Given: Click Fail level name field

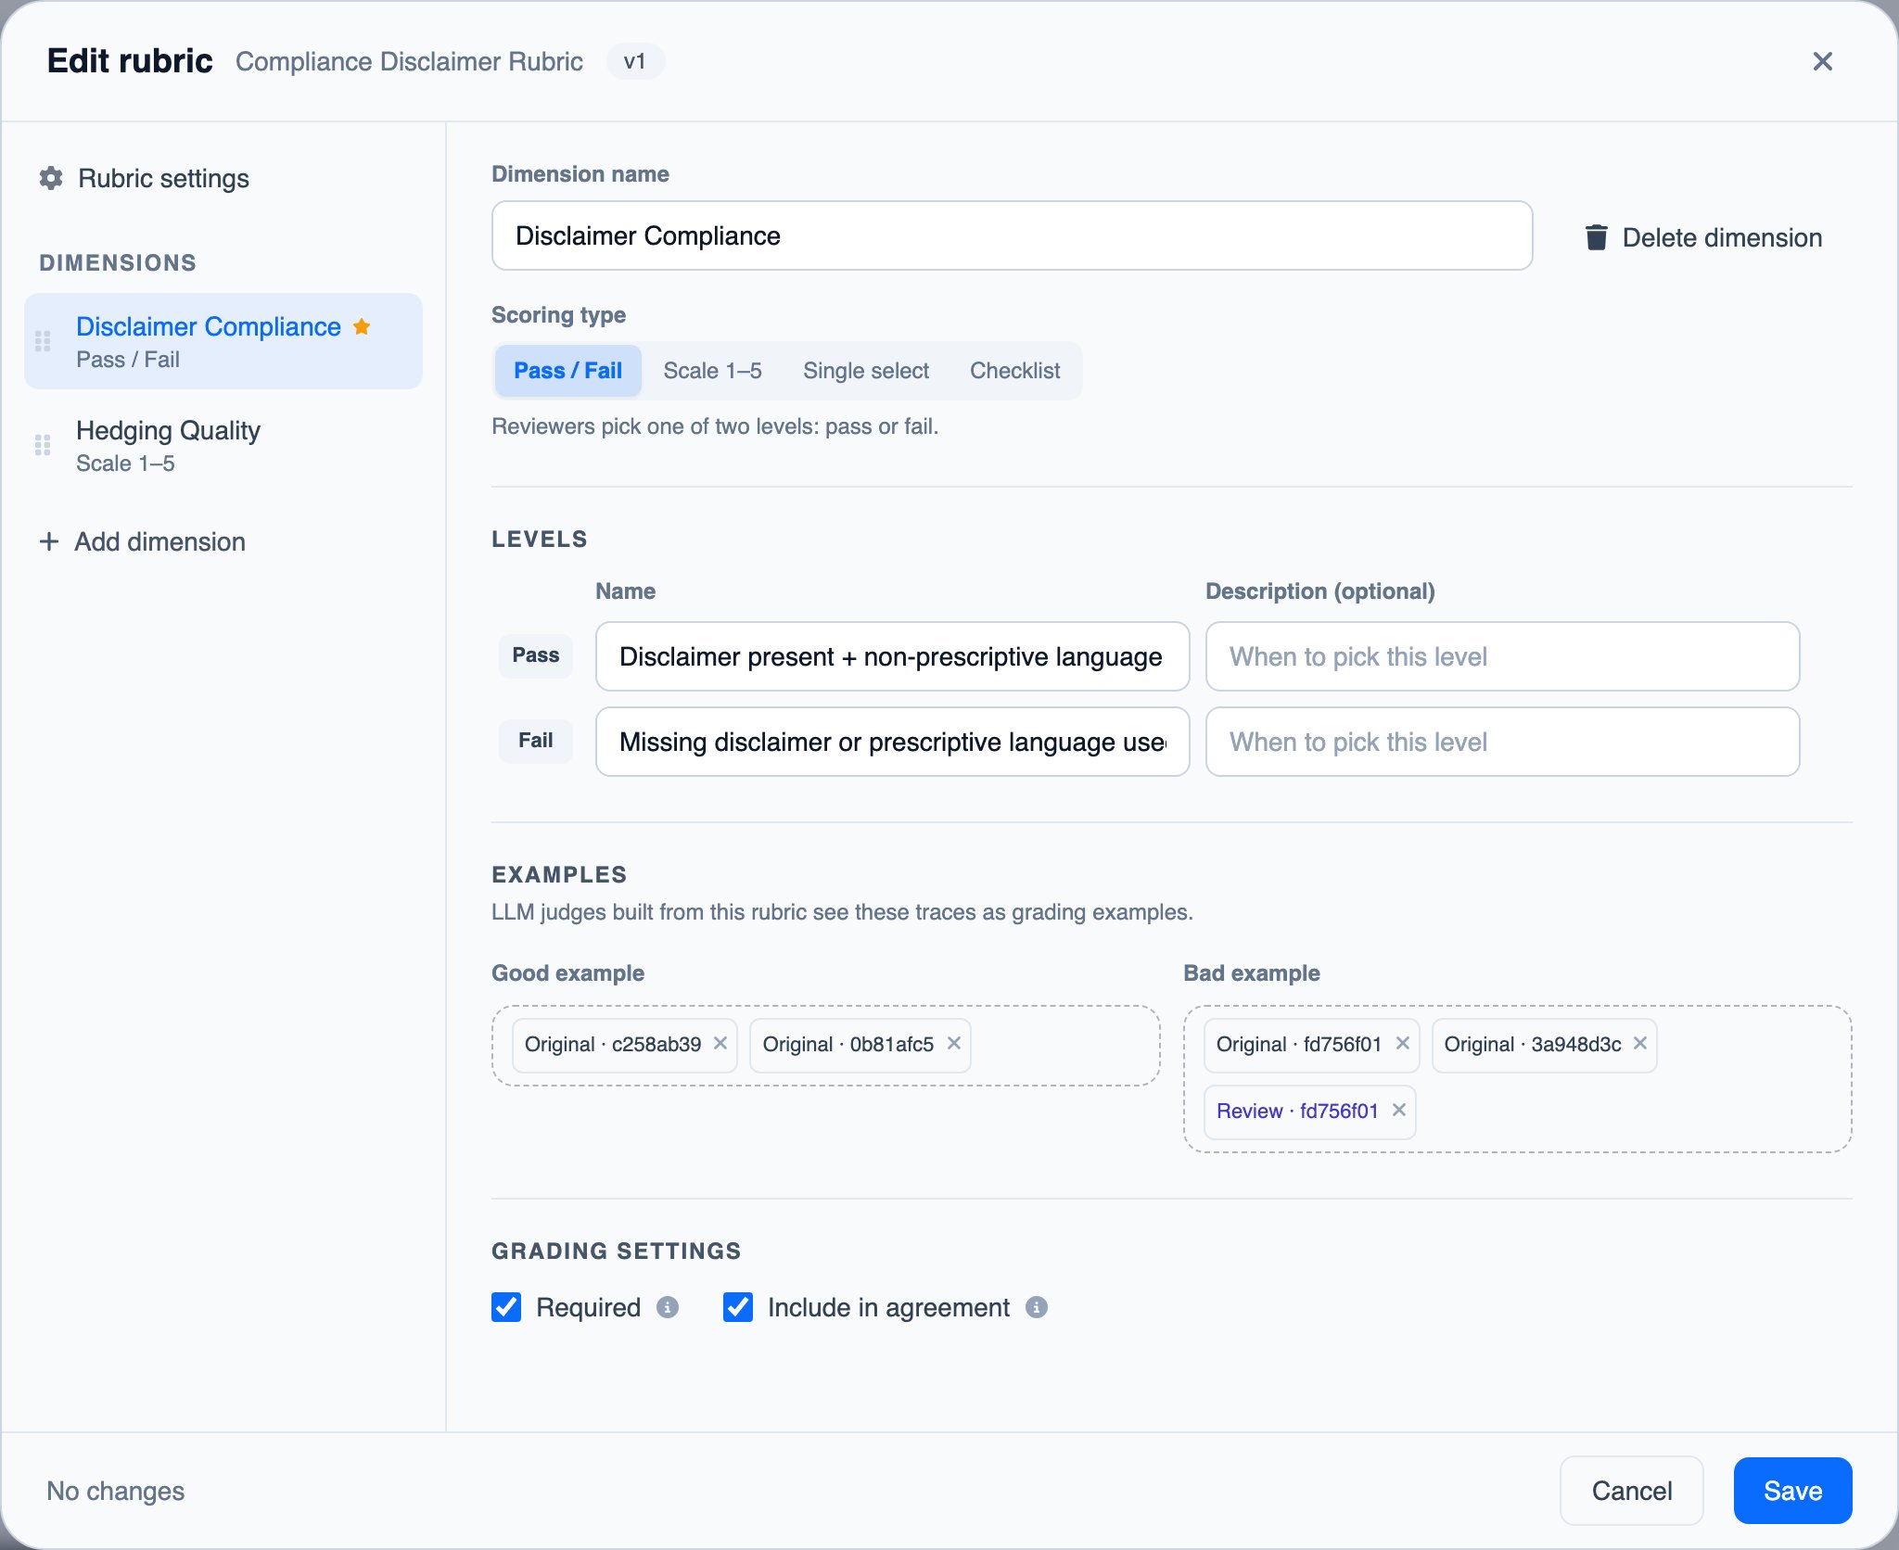Looking at the screenshot, I should pos(892,742).
